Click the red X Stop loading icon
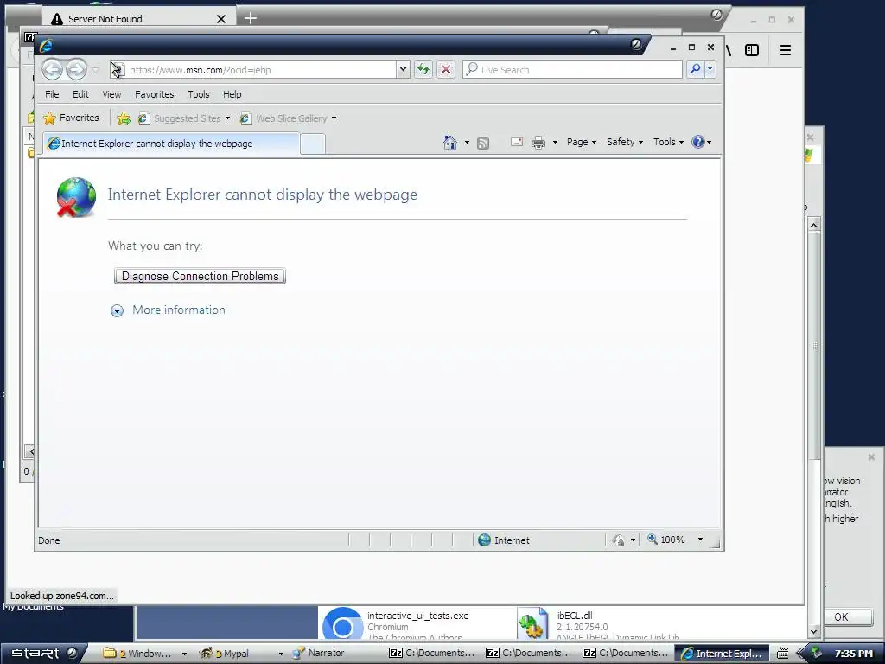 click(446, 69)
